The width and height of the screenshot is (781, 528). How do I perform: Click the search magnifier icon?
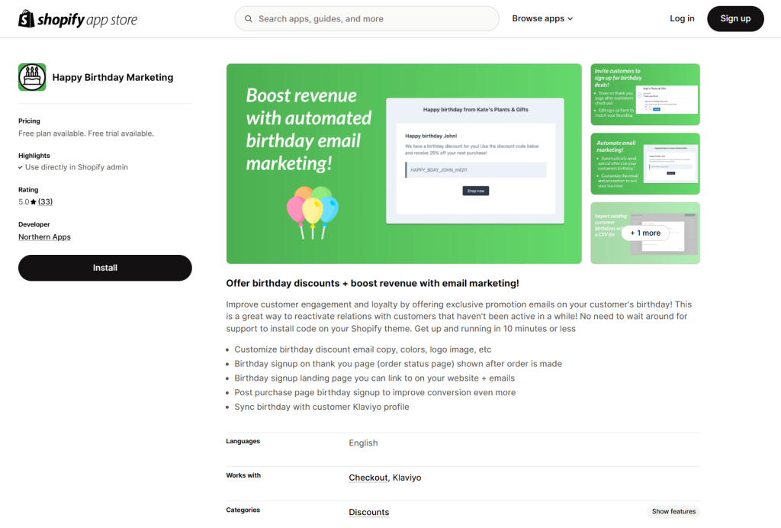248,19
